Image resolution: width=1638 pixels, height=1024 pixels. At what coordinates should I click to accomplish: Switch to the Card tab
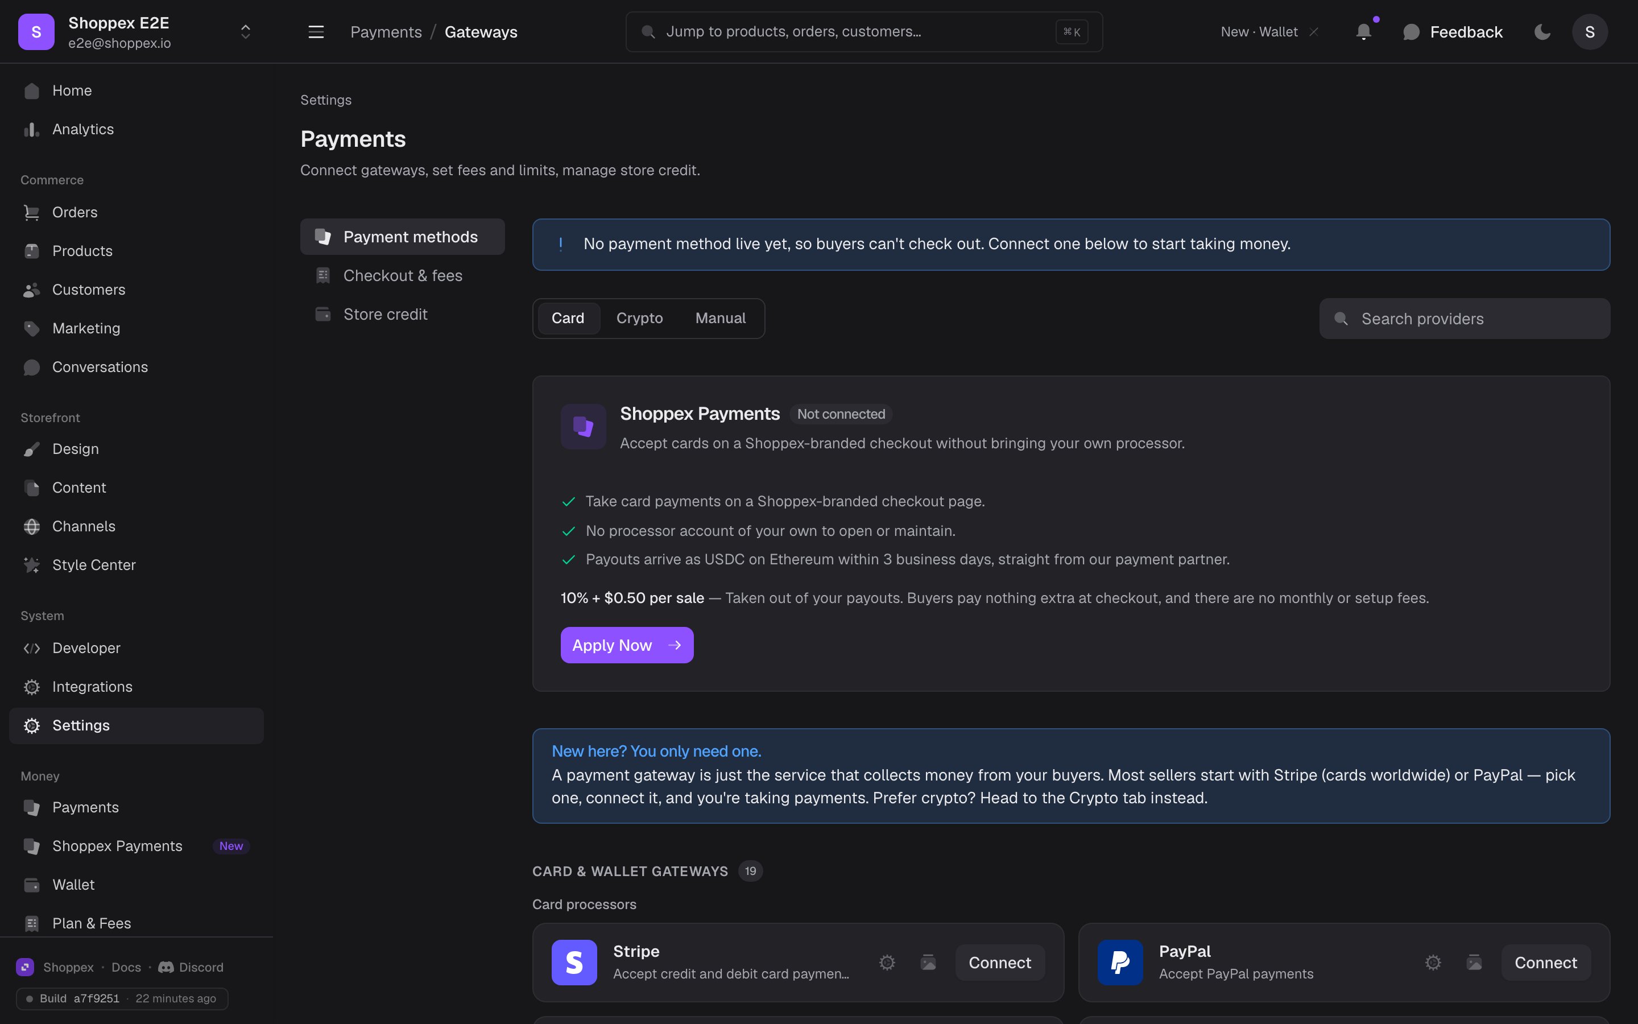tap(568, 319)
